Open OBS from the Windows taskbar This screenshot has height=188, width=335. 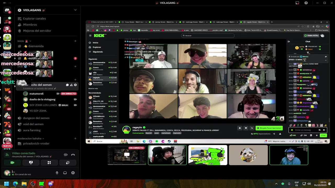coord(33,184)
